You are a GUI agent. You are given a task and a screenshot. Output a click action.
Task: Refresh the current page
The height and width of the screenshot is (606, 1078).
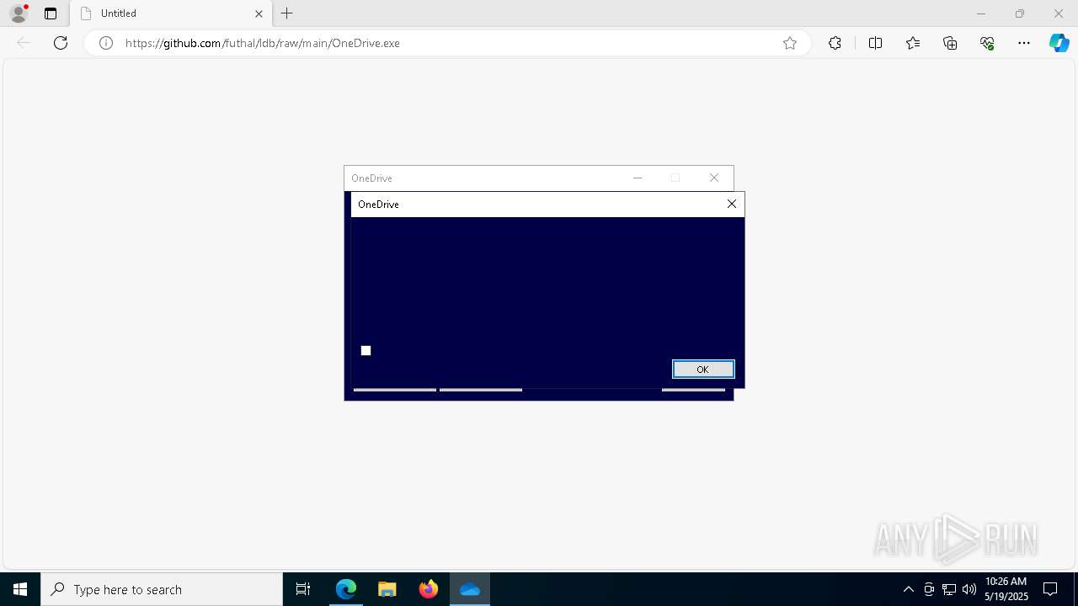(x=61, y=43)
